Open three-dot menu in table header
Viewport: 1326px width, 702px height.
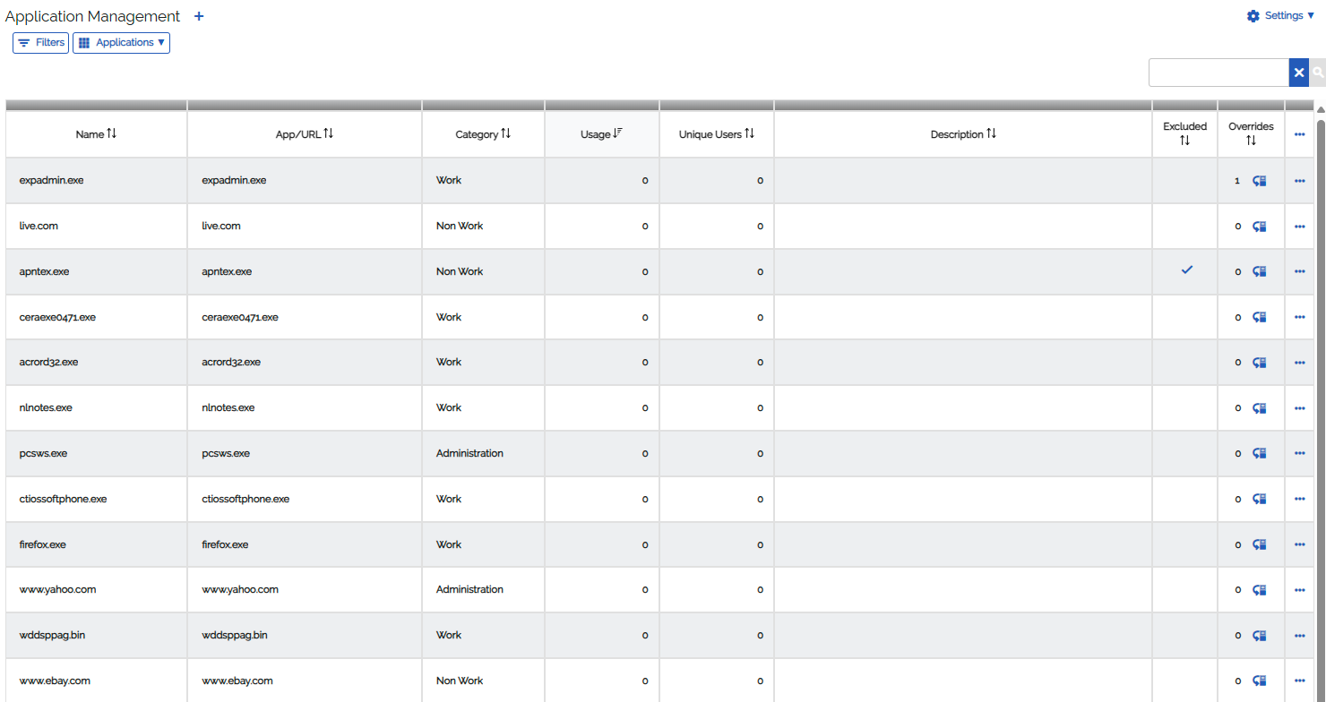click(x=1299, y=134)
